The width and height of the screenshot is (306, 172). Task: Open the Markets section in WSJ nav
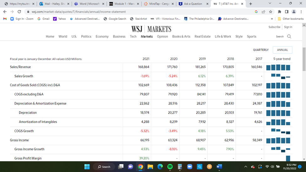[147, 36]
